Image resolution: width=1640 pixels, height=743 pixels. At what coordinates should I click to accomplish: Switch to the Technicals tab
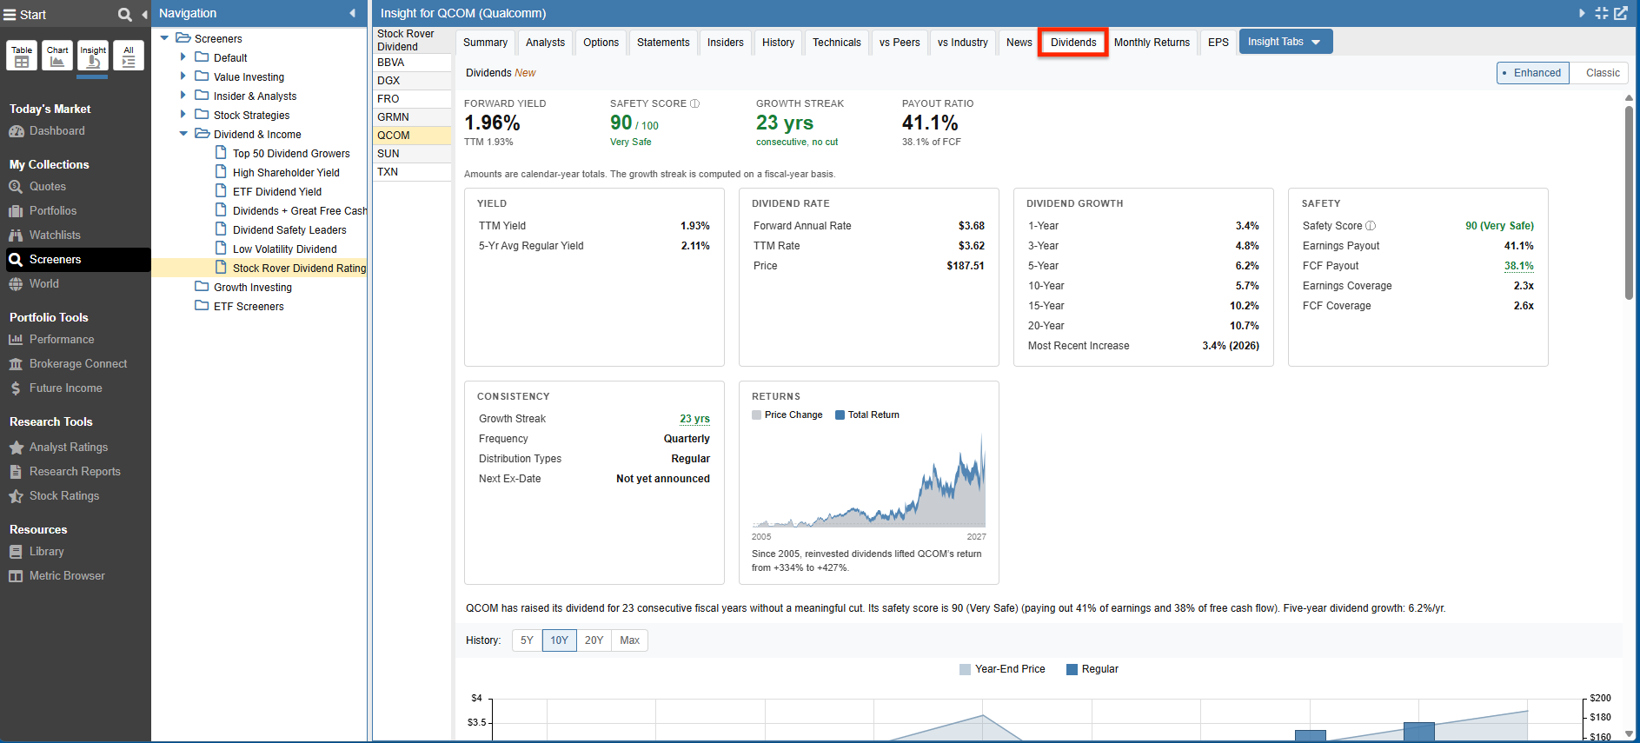pyautogui.click(x=836, y=43)
